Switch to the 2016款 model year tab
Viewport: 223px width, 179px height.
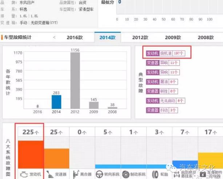click(x=75, y=37)
